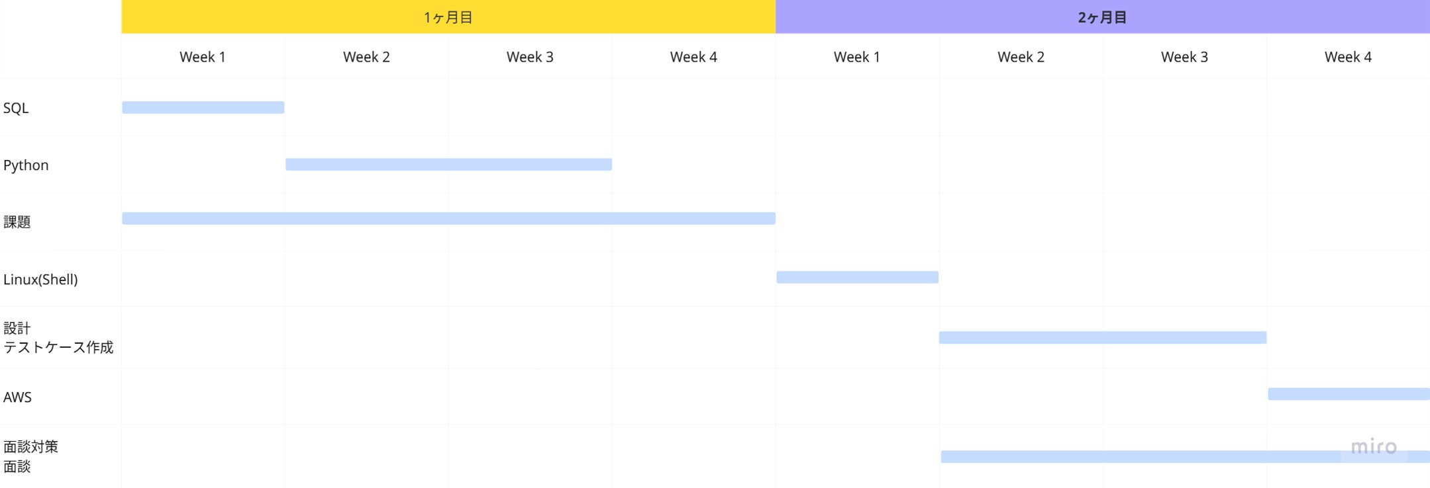Image resolution: width=1430 pixels, height=488 pixels.
Task: Click Week 2 under 2ヶ月目
Action: [x=1021, y=57]
